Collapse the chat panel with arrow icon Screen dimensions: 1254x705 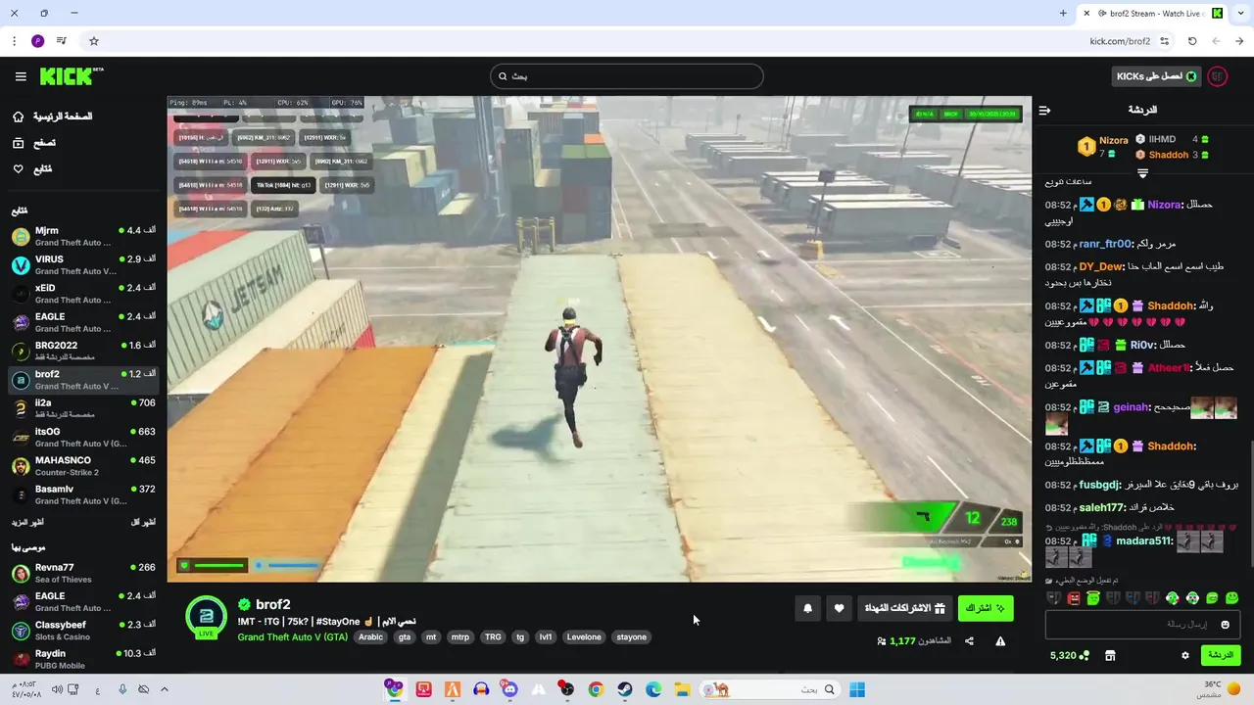[x=1044, y=110]
